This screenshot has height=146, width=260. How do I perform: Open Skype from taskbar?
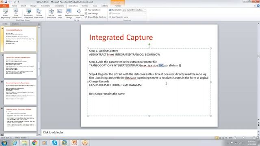pos(54,143)
